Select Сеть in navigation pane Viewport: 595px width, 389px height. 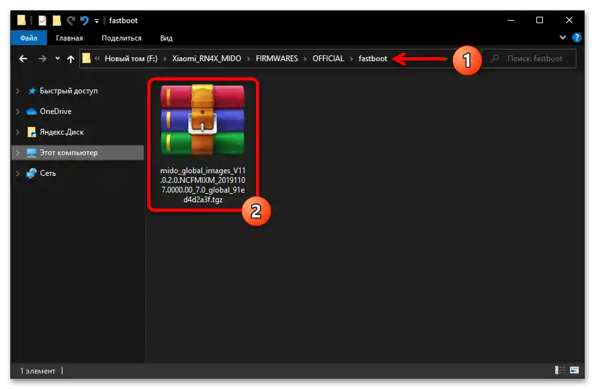click(x=48, y=173)
